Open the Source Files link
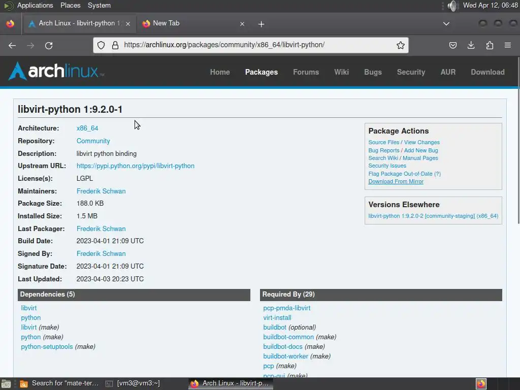This screenshot has width=520, height=390. [384, 142]
